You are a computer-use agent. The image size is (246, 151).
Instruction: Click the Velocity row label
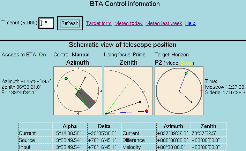(x=132, y=147)
